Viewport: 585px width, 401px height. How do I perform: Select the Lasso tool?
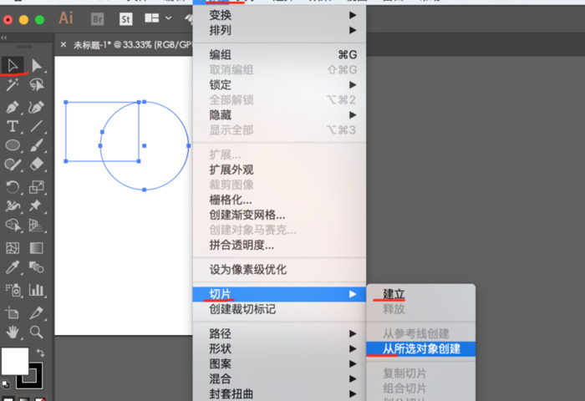(x=37, y=84)
